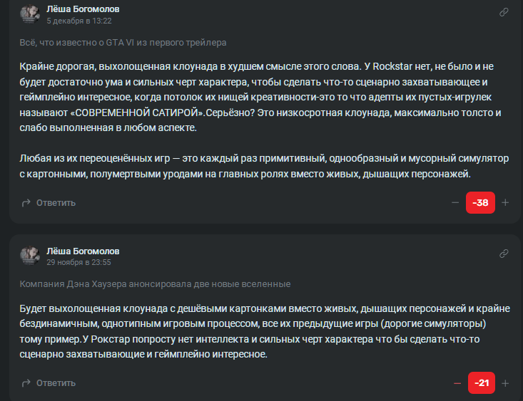Open article 'Компания Дэна Хаузера анонсировала' link
The height and width of the screenshot is (401, 523).
click(155, 284)
